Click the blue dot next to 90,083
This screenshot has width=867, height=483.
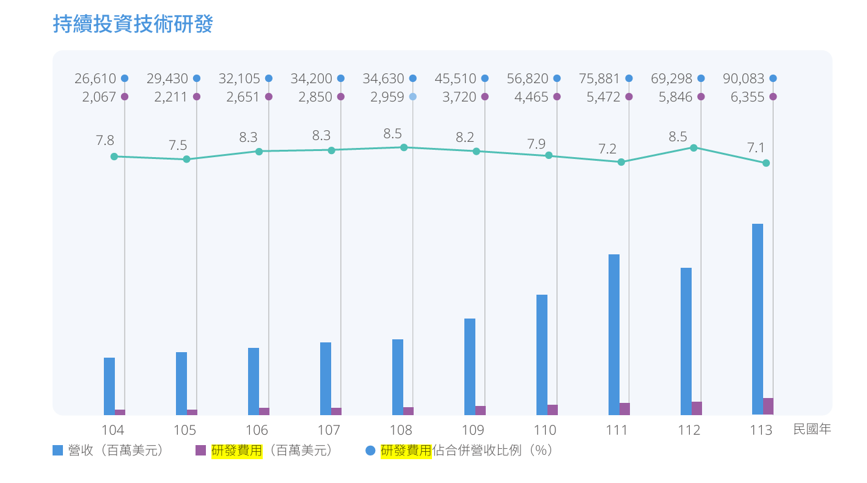773,78
